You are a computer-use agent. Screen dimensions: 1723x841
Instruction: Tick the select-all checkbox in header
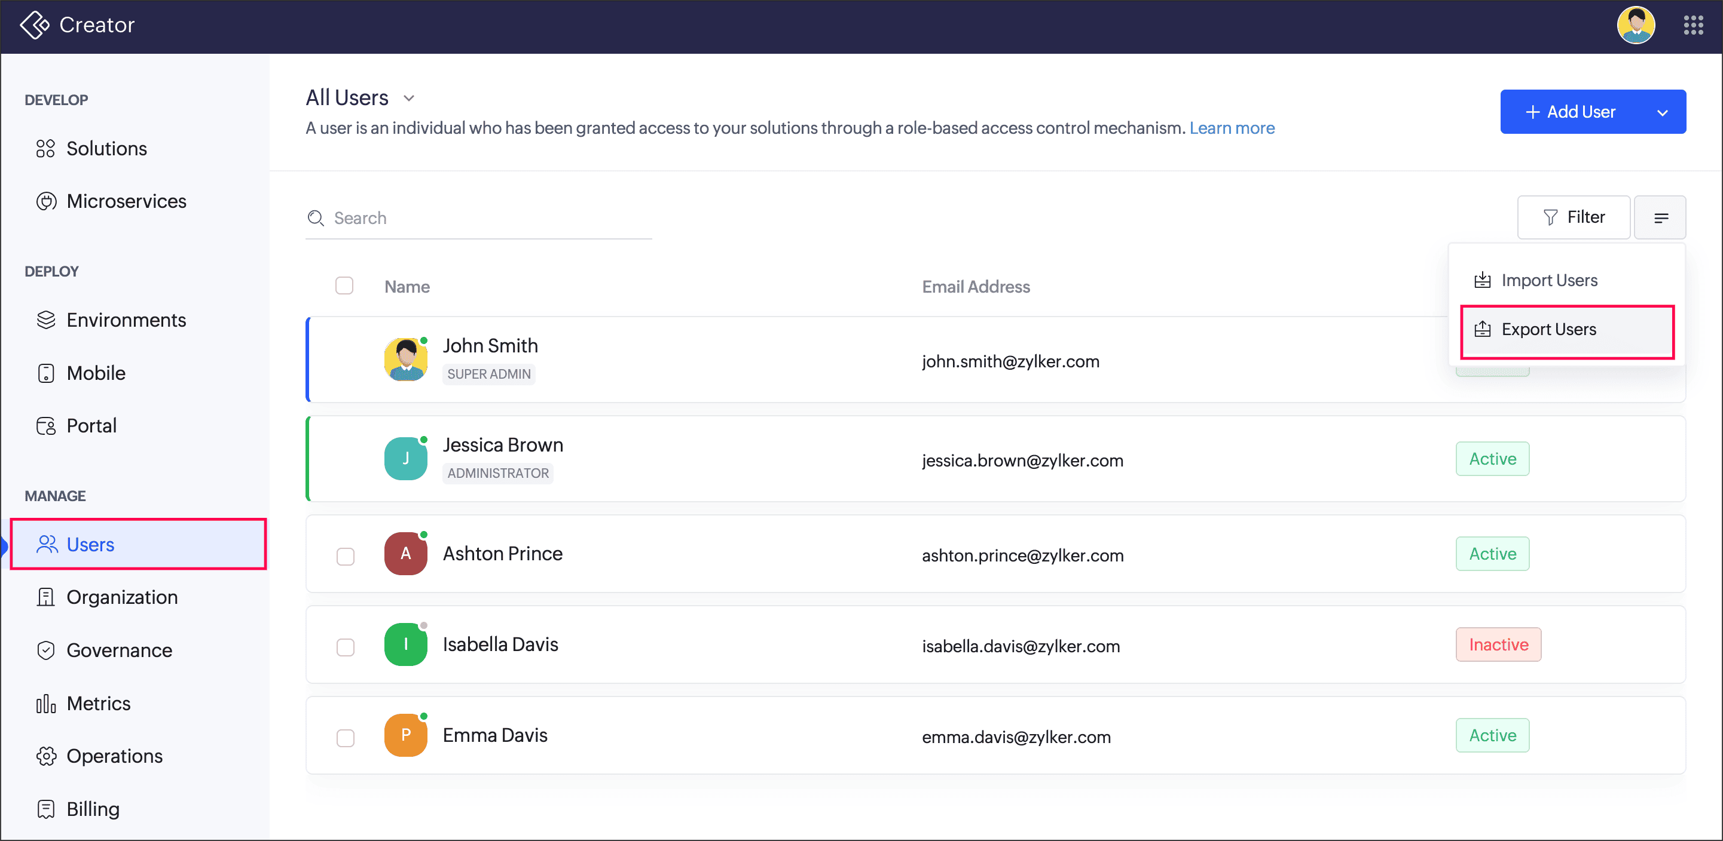[344, 286]
